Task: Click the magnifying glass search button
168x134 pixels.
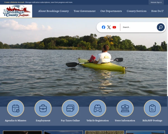Action: pos(161,27)
